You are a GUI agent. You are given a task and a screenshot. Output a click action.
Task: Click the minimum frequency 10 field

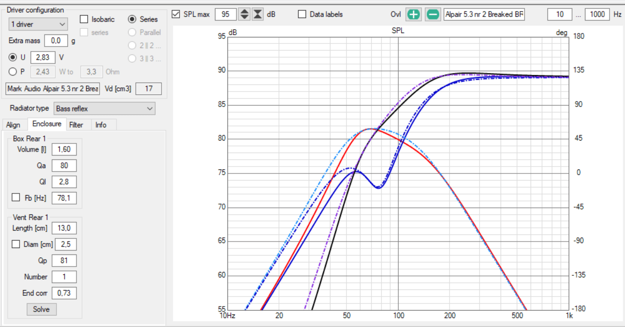(x=559, y=14)
